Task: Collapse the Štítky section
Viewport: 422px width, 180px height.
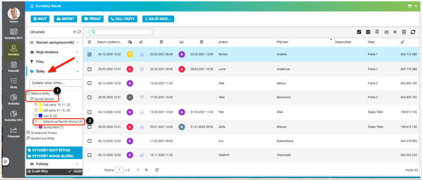Action: 54,72
